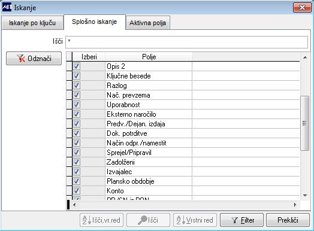Uncheck the Opis 2 checkbox
Viewport: 314px width, 231px height.
(x=76, y=66)
